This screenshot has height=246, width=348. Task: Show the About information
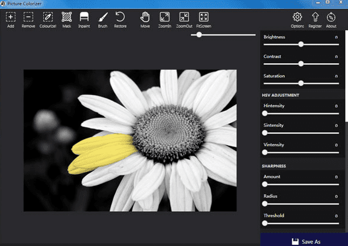(331, 20)
